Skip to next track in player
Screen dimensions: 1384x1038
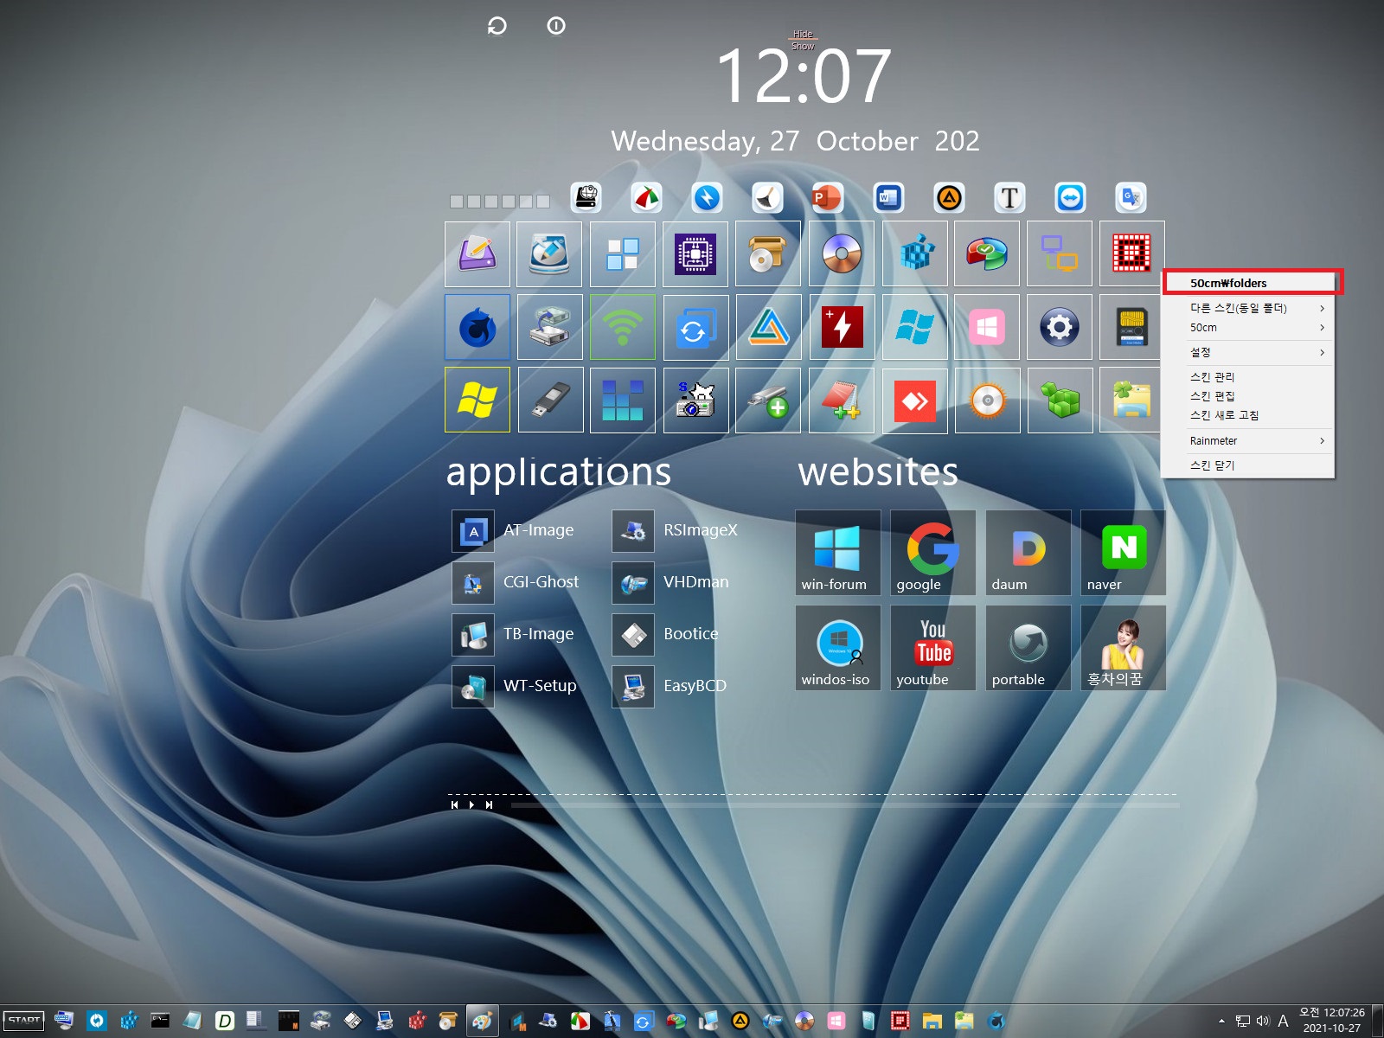(489, 804)
